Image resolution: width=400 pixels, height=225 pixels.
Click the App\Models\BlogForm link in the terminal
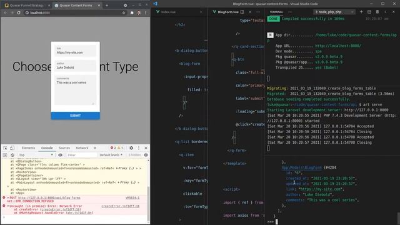tap(301, 167)
